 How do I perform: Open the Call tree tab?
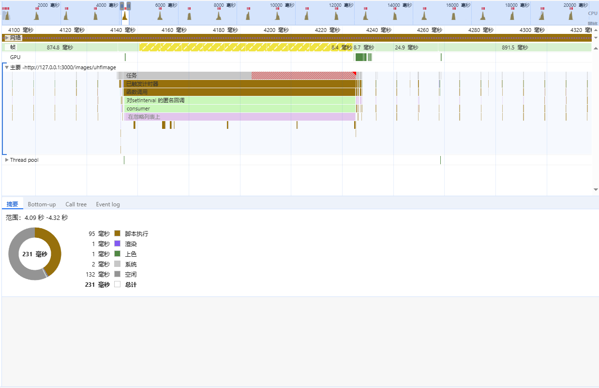[76, 204]
